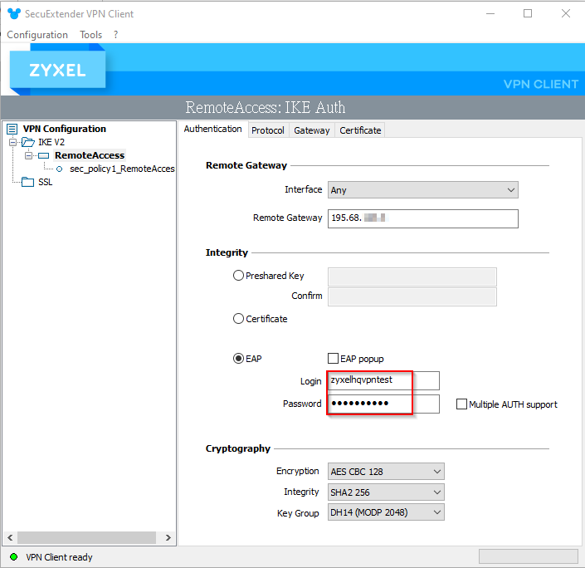Click the Preshared Key input field
This screenshot has width=585, height=568.
412,277
